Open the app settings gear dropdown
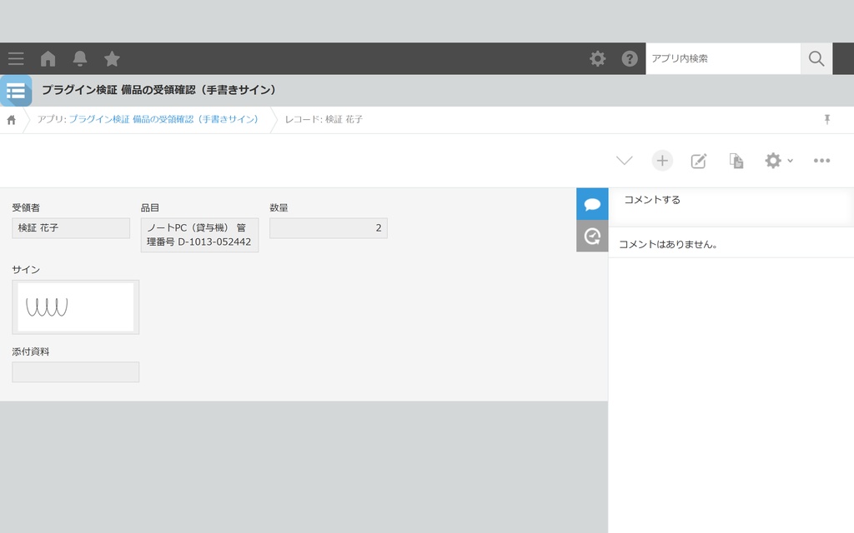Screen dimensions: 854x533 click(779, 161)
